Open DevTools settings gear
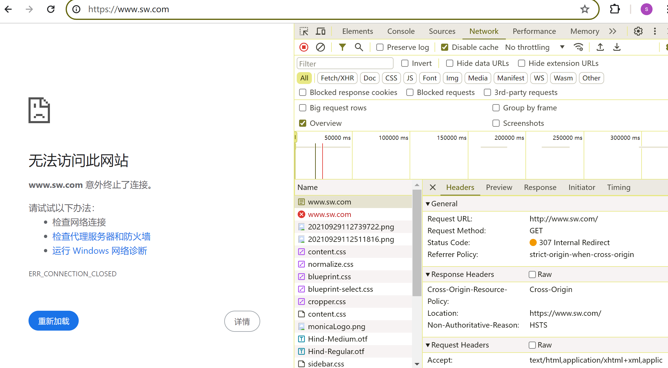Image resolution: width=668 pixels, height=368 pixels. pos(638,31)
